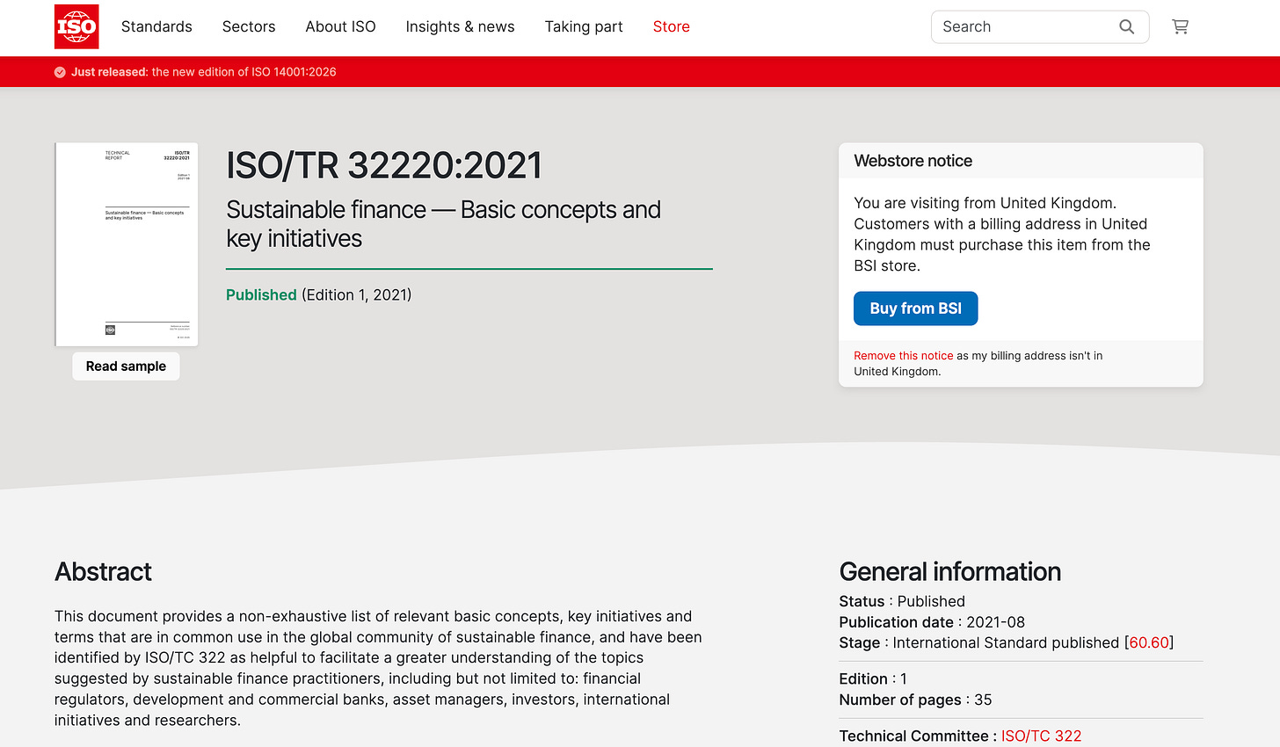Screen dimensions: 1280x747
Task: Click the Abstract heading
Action: point(103,572)
